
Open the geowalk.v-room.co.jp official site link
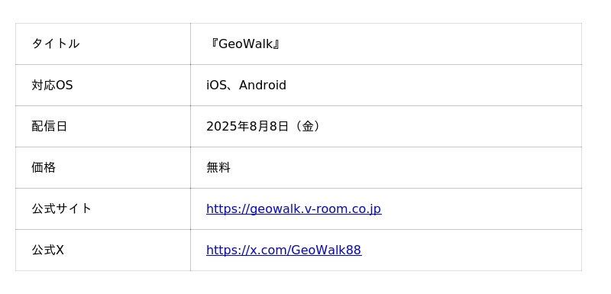point(293,208)
